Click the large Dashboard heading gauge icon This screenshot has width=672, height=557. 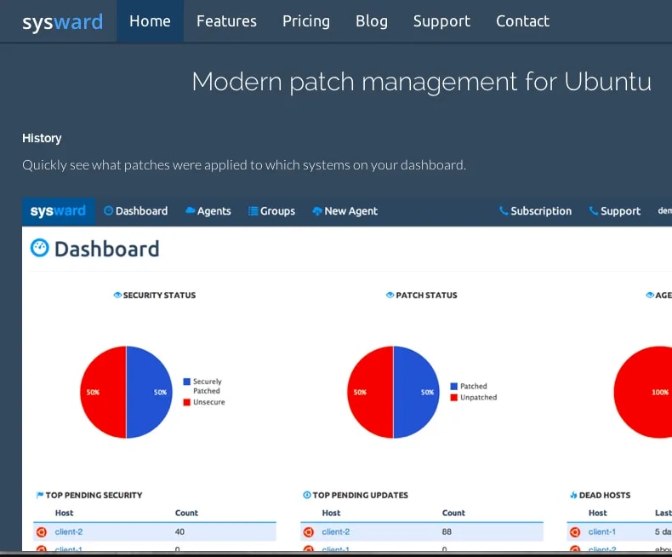pyautogui.click(x=40, y=248)
